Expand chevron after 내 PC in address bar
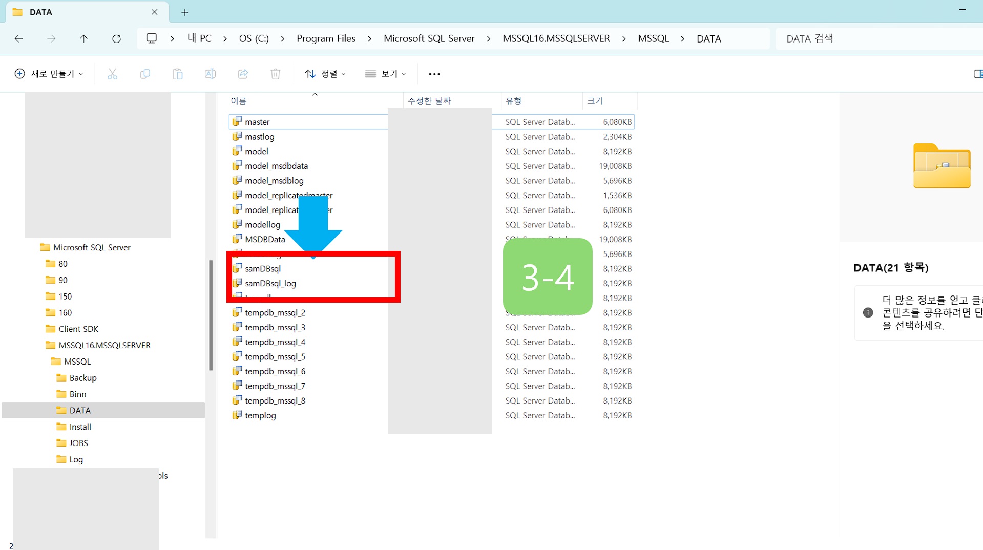The image size is (983, 550). pos(225,39)
